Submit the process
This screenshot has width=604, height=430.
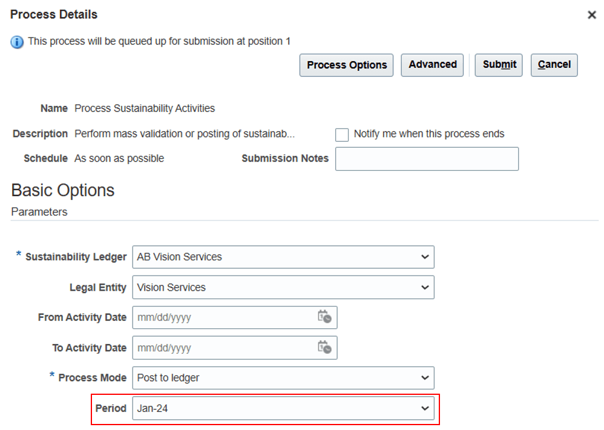click(499, 65)
